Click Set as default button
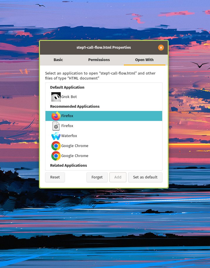This screenshot has height=268, width=210. (x=145, y=177)
